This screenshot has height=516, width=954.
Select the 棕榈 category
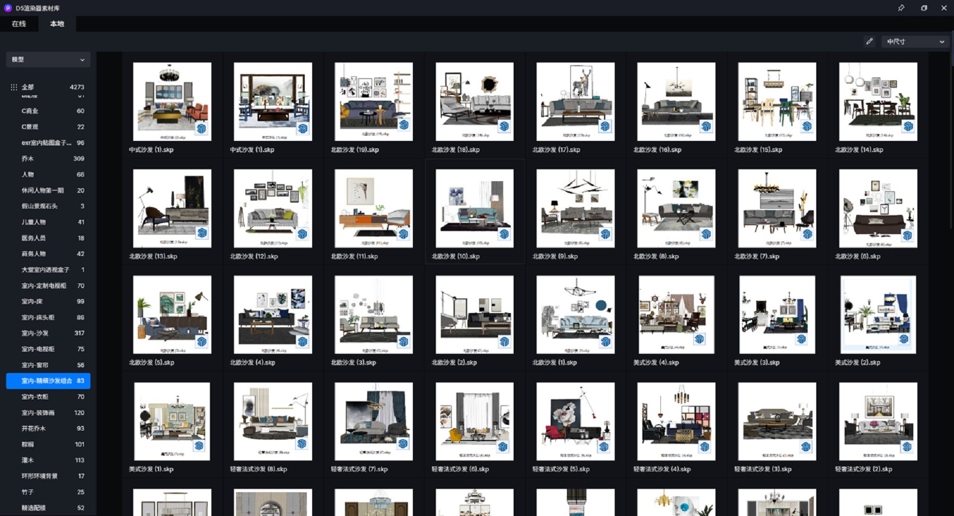(x=48, y=444)
